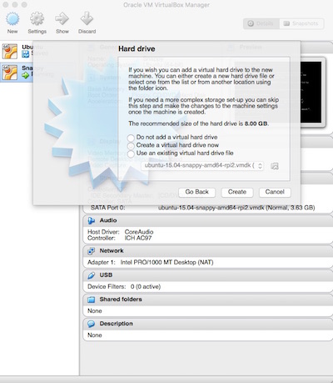Screen dimensions: 333x383
Task: Open the Settings gear icon
Action: [x=37, y=19]
